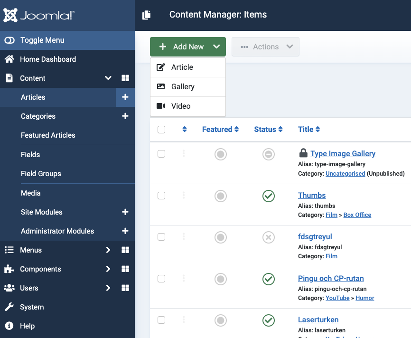Choose Video from the Add New menu
Screen dimensions: 411x338
pyautogui.click(x=180, y=106)
